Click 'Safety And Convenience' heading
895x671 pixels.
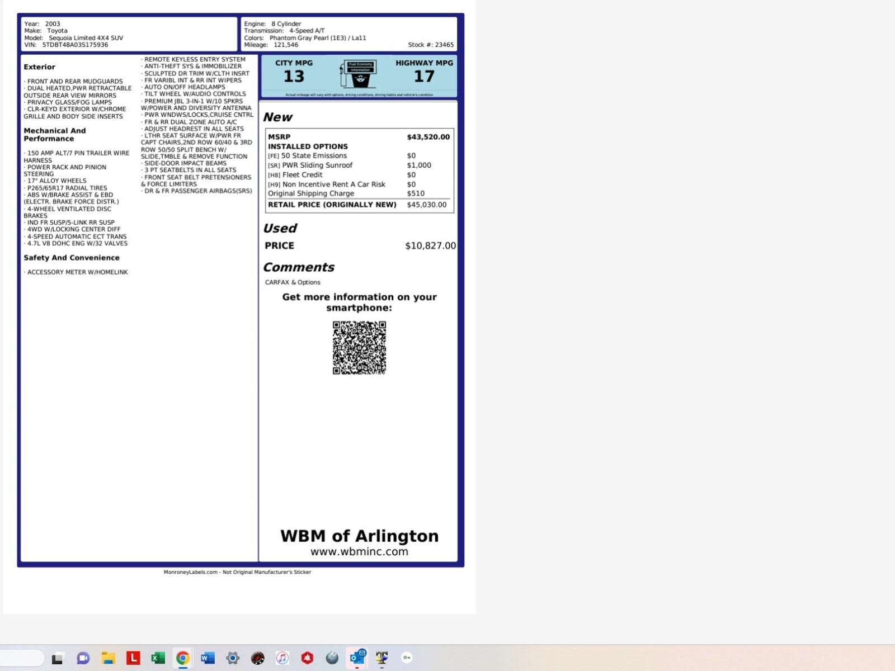coord(72,258)
